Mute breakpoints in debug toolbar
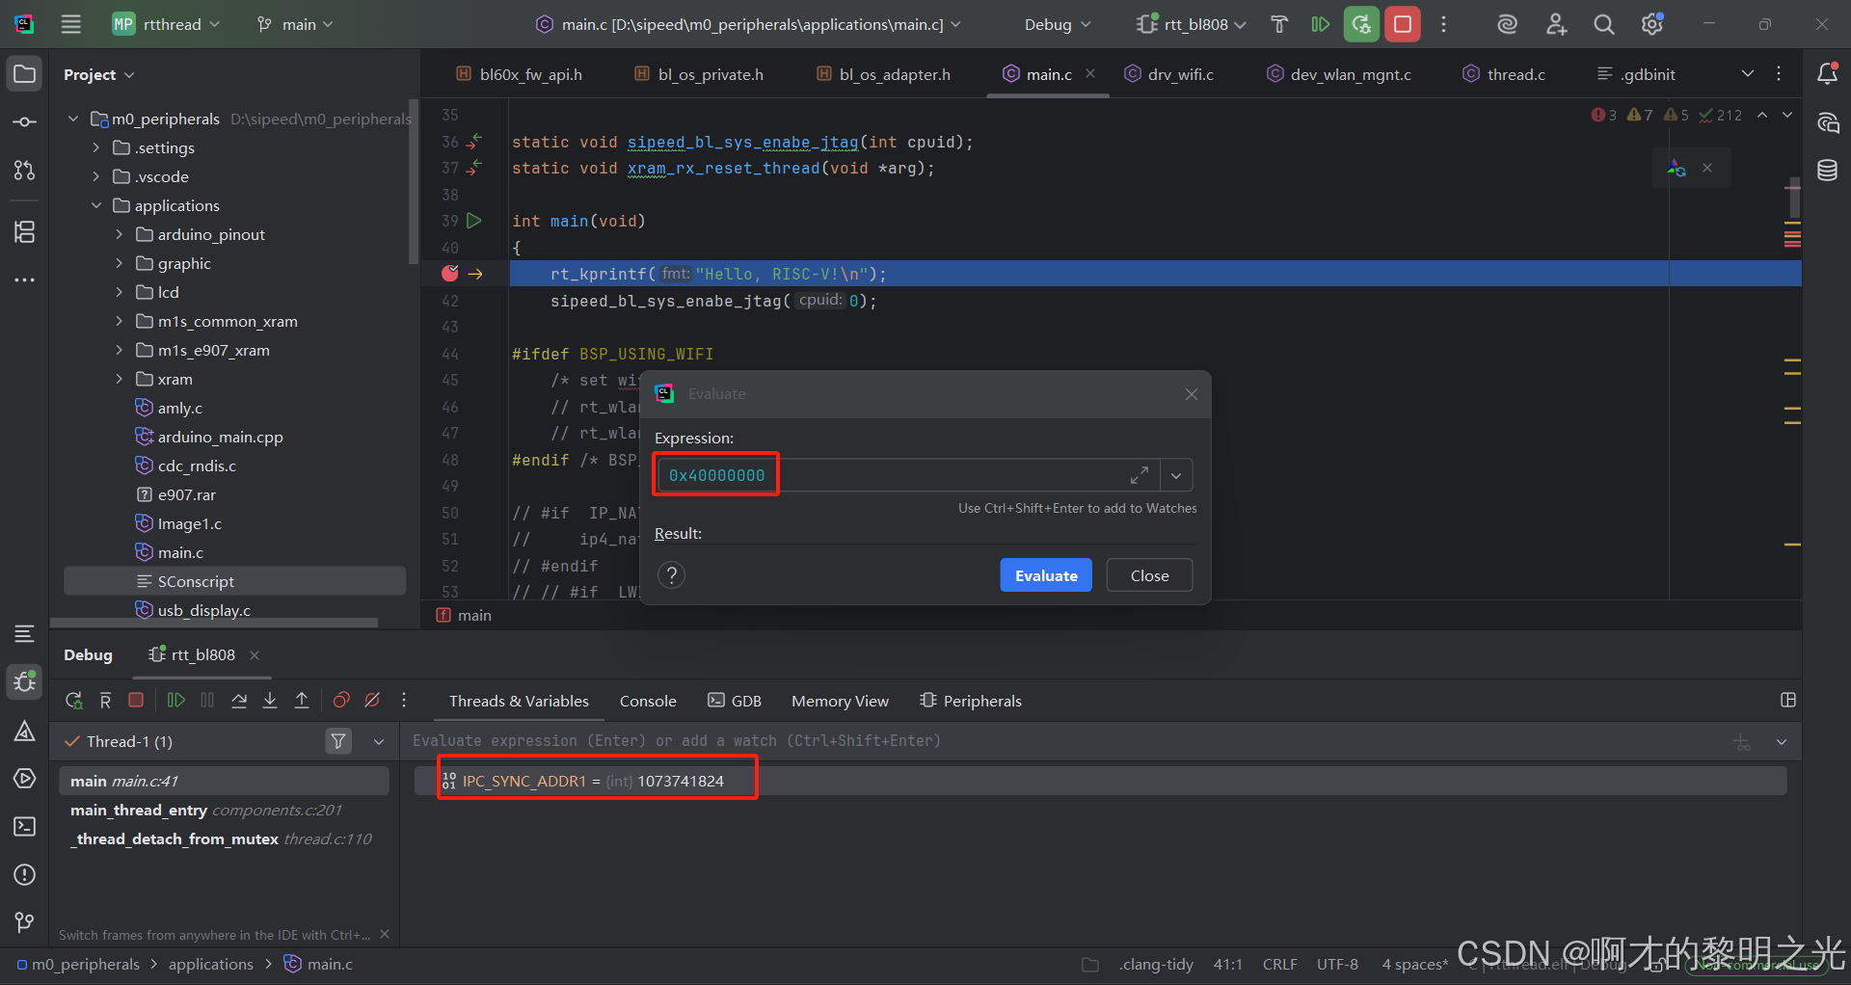 point(372,701)
